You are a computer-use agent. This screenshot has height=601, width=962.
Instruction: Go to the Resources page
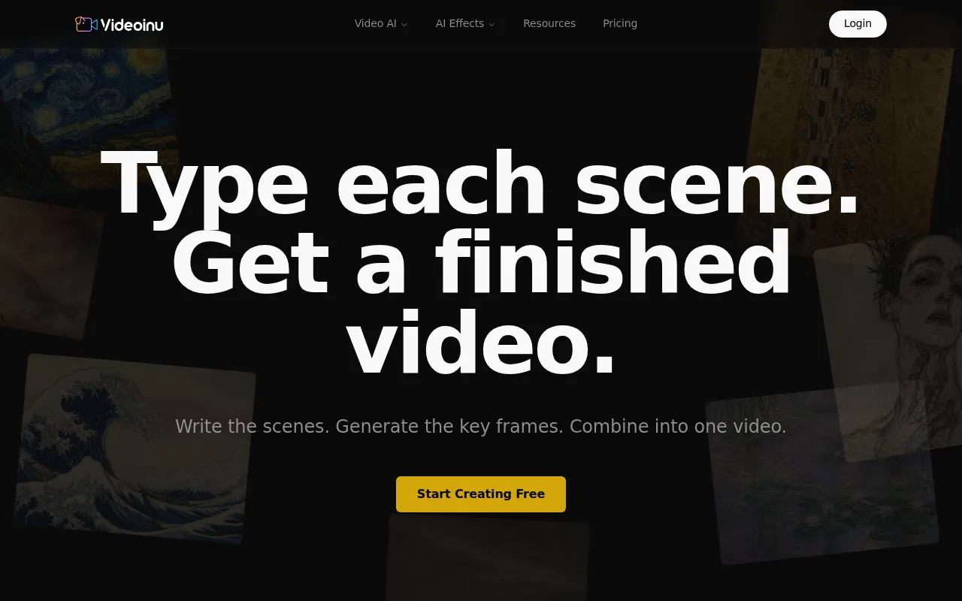click(x=549, y=23)
